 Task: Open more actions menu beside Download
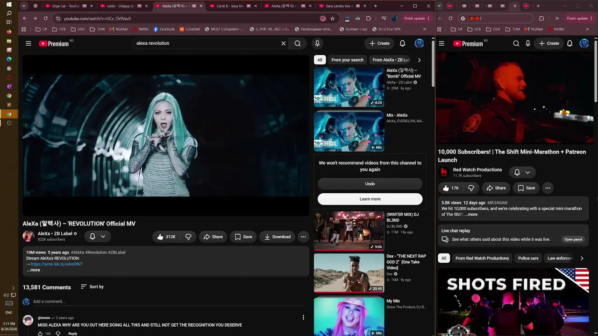point(303,237)
